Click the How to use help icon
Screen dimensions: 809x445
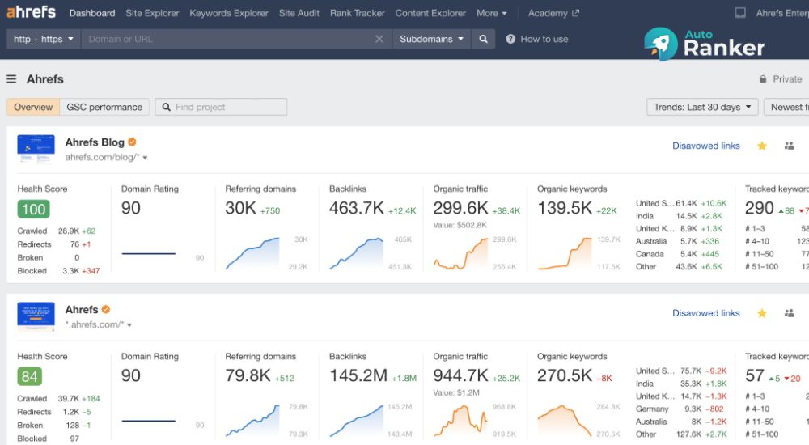(510, 39)
